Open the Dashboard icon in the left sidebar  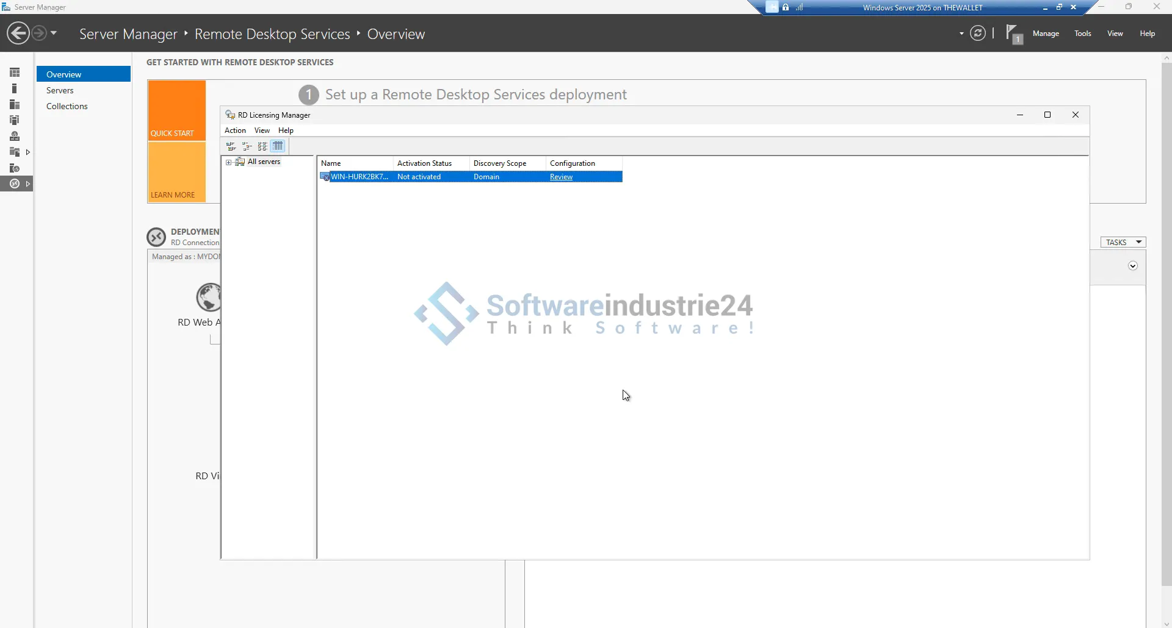tap(15, 73)
